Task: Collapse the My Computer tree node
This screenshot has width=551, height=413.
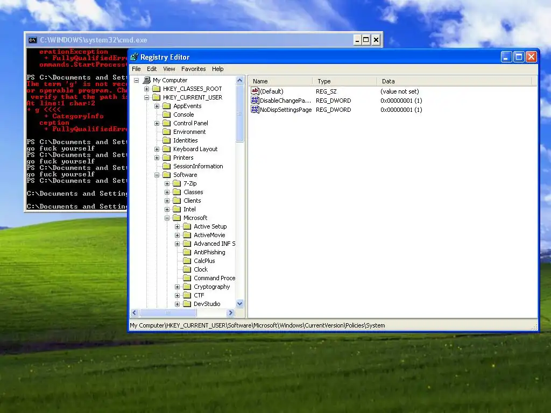Action: pos(136,81)
